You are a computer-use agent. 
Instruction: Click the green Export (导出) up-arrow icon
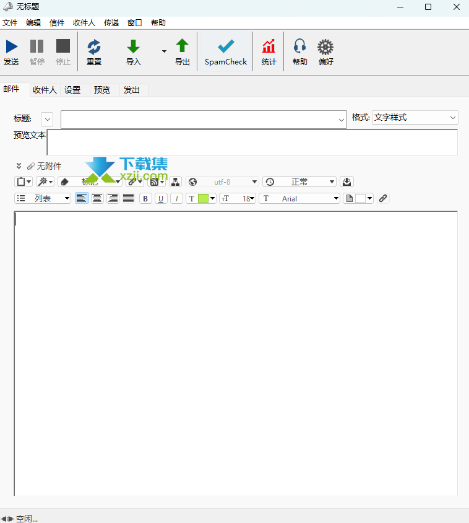(x=182, y=46)
